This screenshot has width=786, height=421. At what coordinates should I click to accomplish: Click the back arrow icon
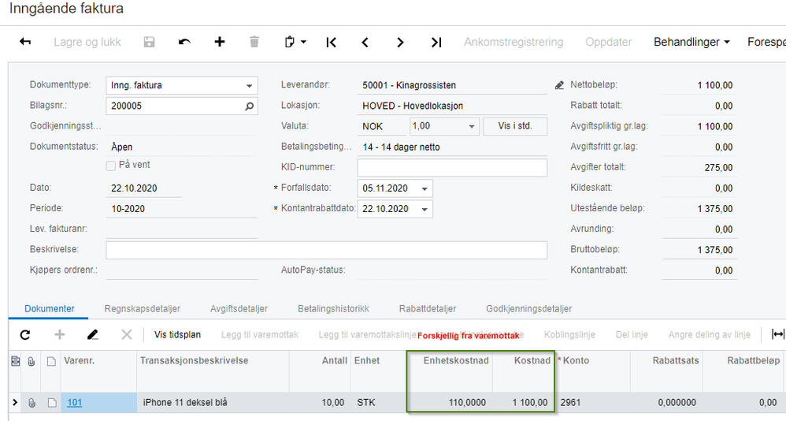(25, 42)
